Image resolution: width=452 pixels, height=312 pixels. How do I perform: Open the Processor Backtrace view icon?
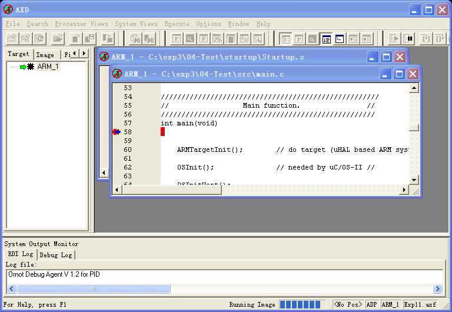tap(217, 38)
